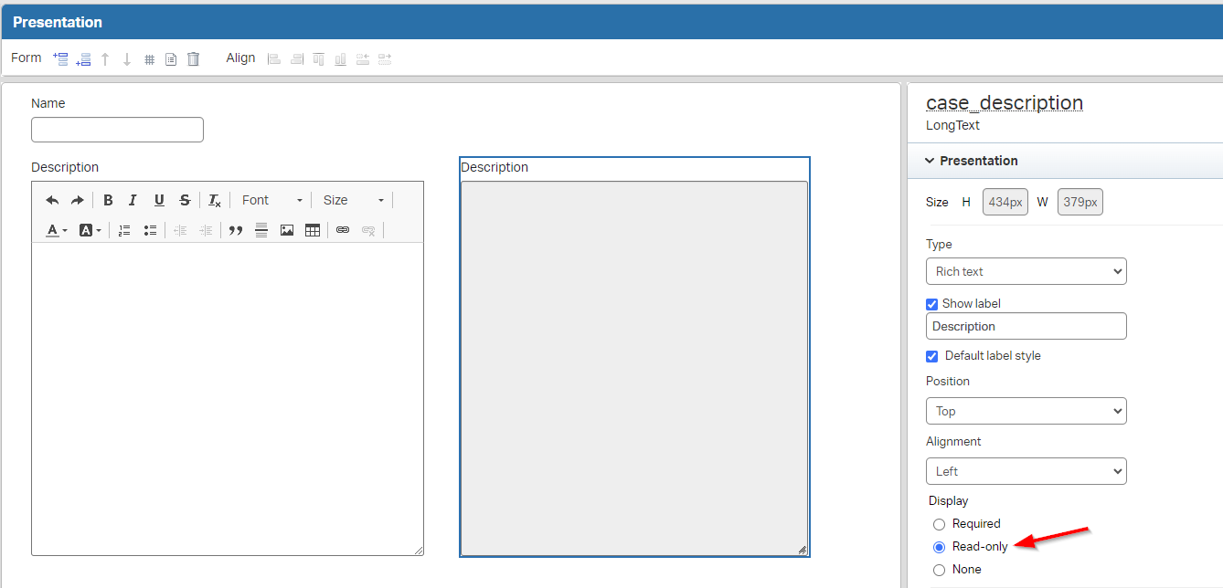
Task: Open the Alignment dropdown set to Left
Action: 1026,471
